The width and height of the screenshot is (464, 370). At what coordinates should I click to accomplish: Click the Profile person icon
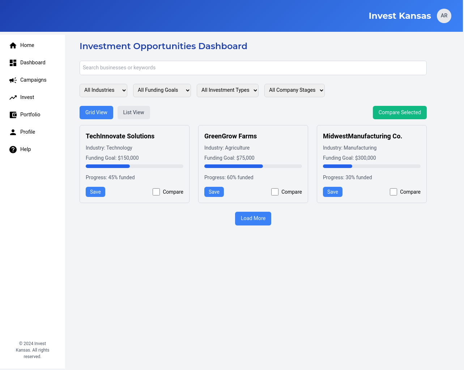pos(13,132)
